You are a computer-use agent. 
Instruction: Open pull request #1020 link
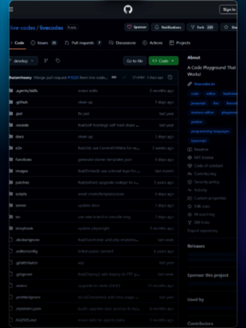[73, 78]
